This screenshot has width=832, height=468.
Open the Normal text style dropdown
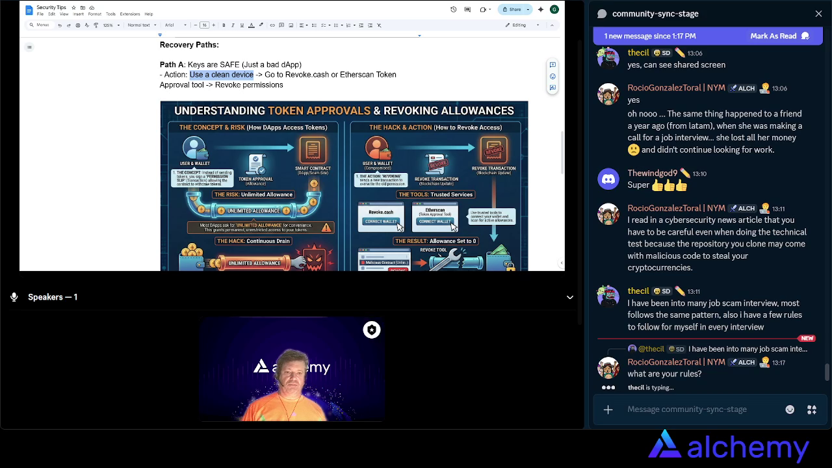point(140,25)
